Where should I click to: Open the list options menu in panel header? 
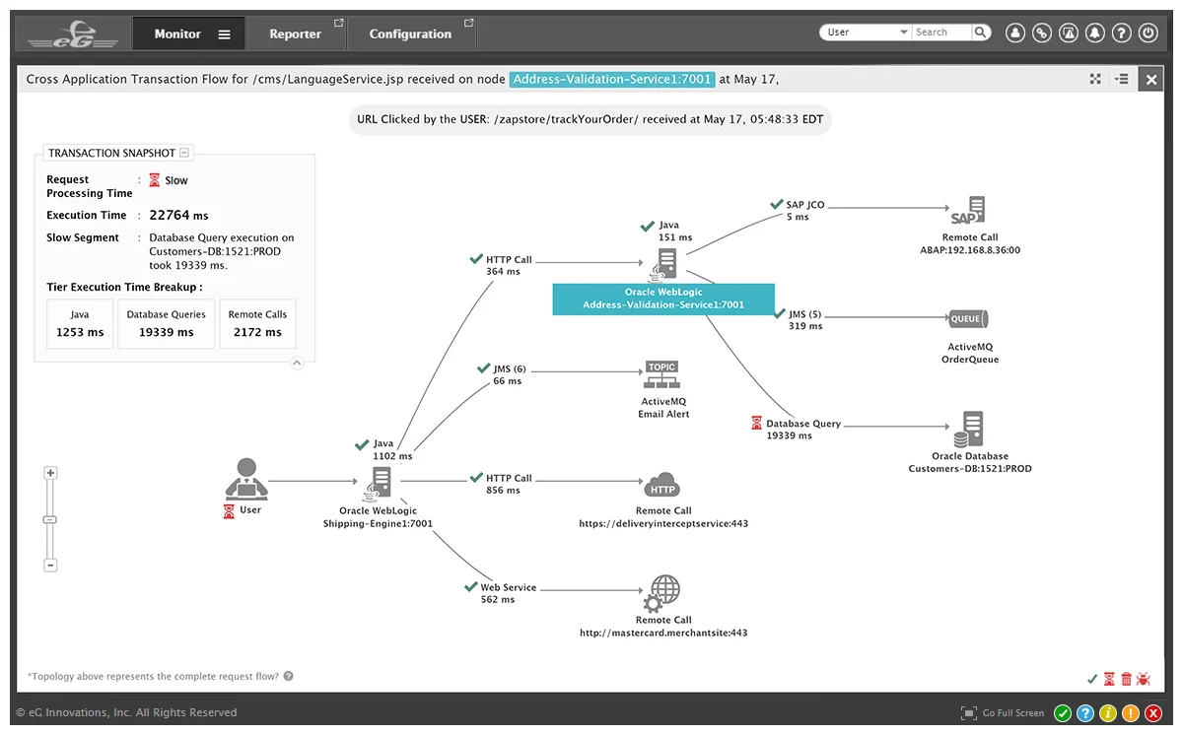[x=1122, y=79]
